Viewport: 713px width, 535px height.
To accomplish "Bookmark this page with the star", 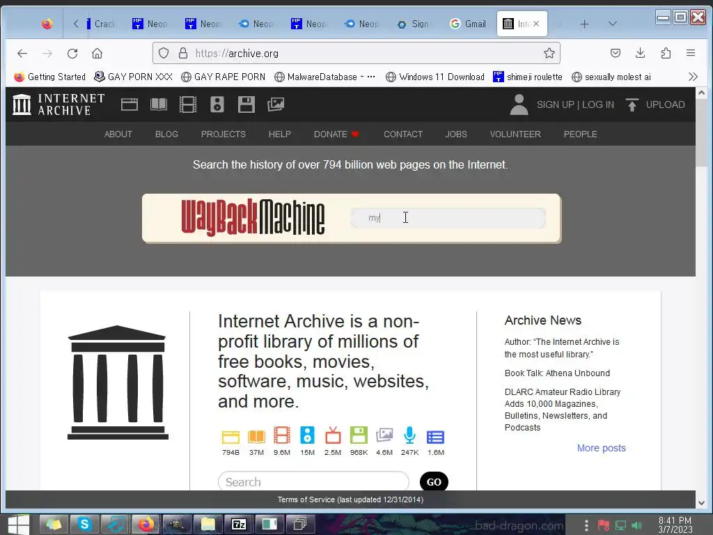I will tap(549, 53).
